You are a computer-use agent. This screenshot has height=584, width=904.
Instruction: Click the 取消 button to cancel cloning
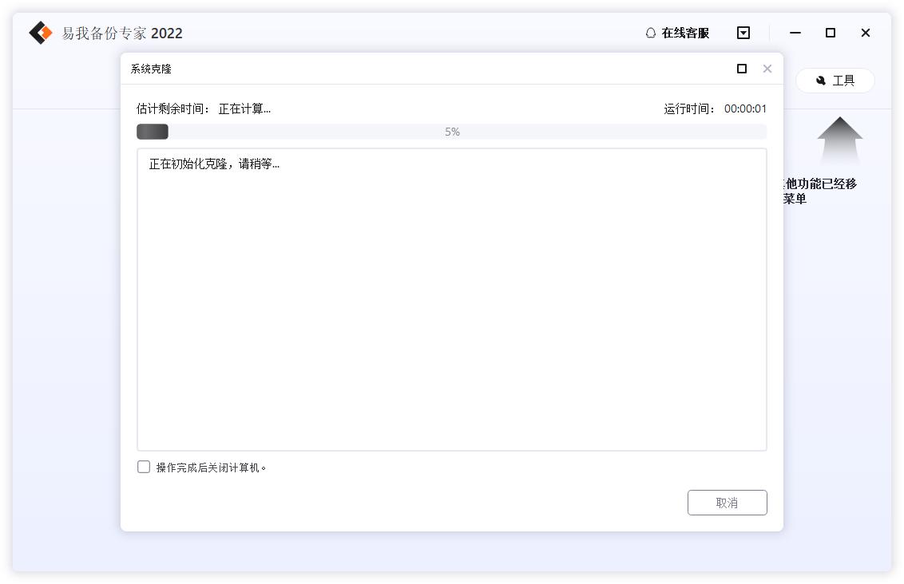coord(727,503)
